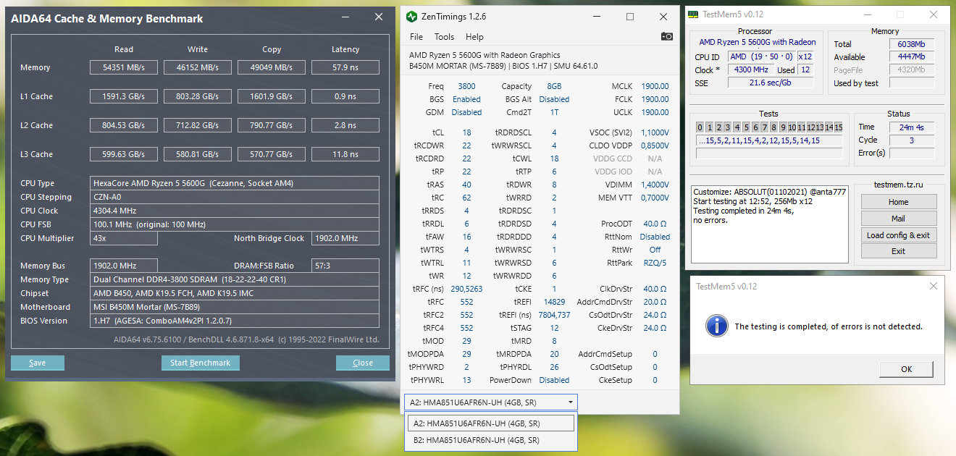
Task: Click the L2 Cache Write value 712.82 GB/s
Action: pos(198,125)
